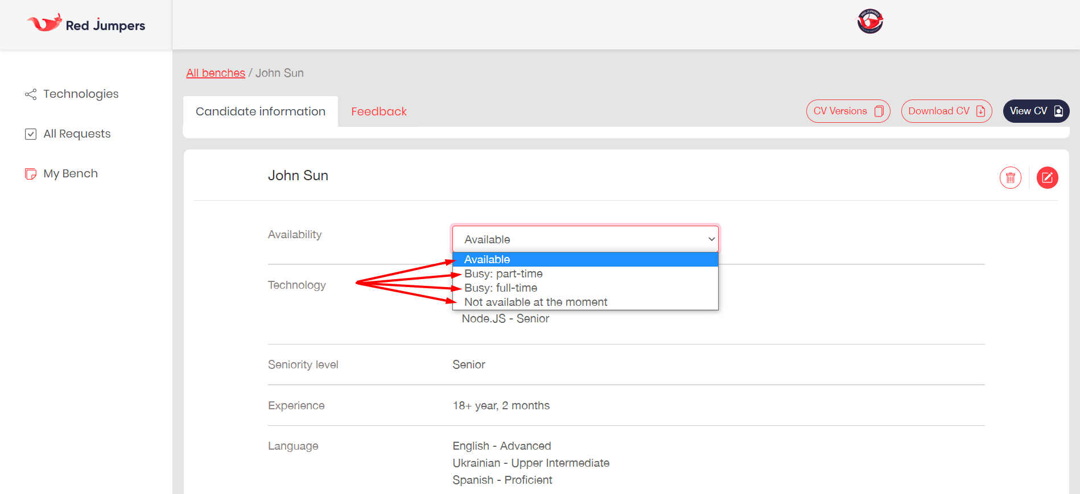The height and width of the screenshot is (494, 1080).
Task: Click the Download CV button
Action: (946, 111)
